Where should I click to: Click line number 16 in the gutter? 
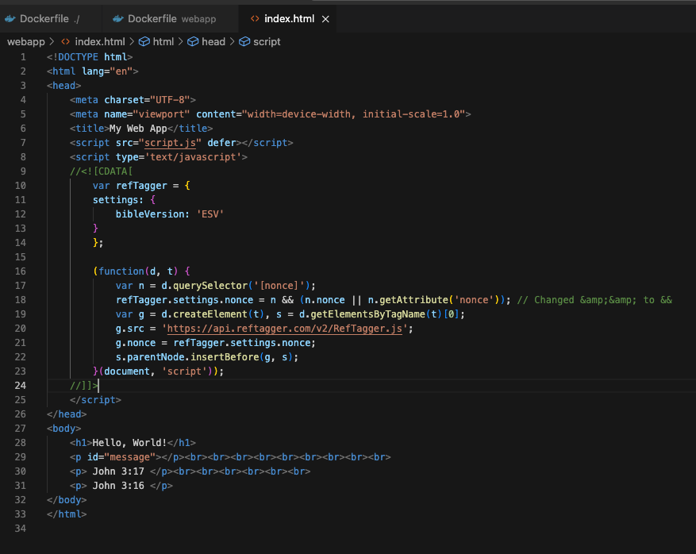click(x=19, y=271)
